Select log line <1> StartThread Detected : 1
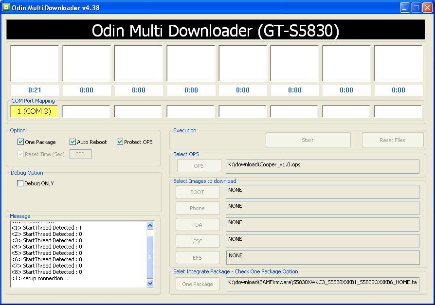435x305 pixels. coord(47,228)
